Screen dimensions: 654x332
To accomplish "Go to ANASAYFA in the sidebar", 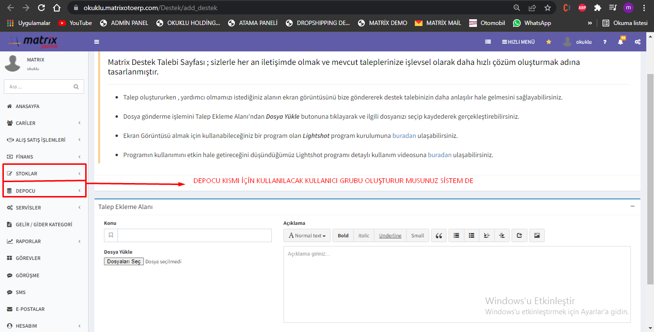I will (x=27, y=106).
